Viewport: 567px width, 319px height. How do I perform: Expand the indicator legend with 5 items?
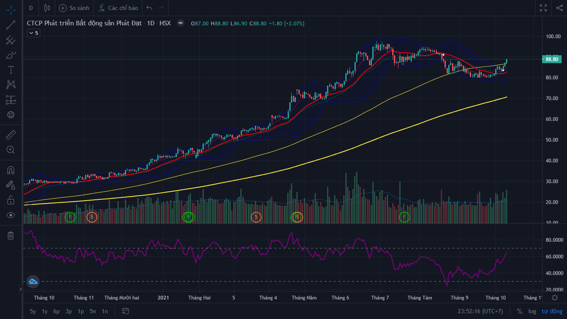coord(34,33)
